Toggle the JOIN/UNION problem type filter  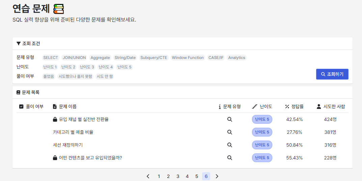74,58
